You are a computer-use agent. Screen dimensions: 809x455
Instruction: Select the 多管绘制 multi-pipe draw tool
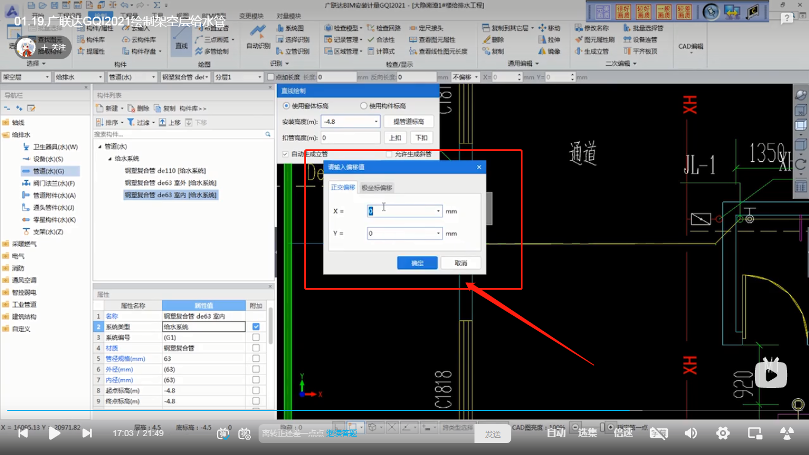(x=212, y=52)
